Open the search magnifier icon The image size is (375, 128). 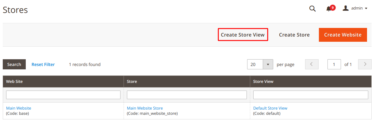[x=312, y=9]
